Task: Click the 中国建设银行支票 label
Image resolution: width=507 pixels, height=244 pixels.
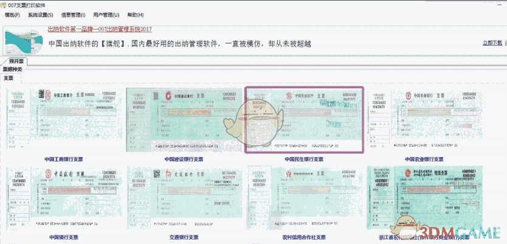Action: (x=184, y=159)
